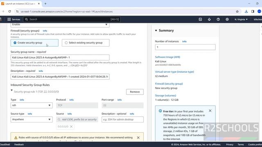Reload the page
Image resolution: width=262 pixels, height=147 pixels.
pyautogui.click(x=9, y=11)
